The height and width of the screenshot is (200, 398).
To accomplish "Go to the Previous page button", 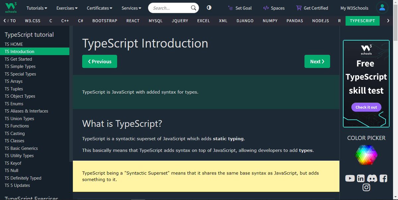I will coord(99,61).
